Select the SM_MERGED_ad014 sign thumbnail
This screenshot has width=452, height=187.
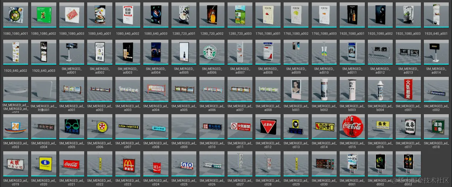[x=436, y=52]
